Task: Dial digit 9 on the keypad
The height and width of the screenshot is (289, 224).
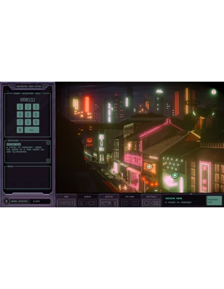Action: (36, 122)
